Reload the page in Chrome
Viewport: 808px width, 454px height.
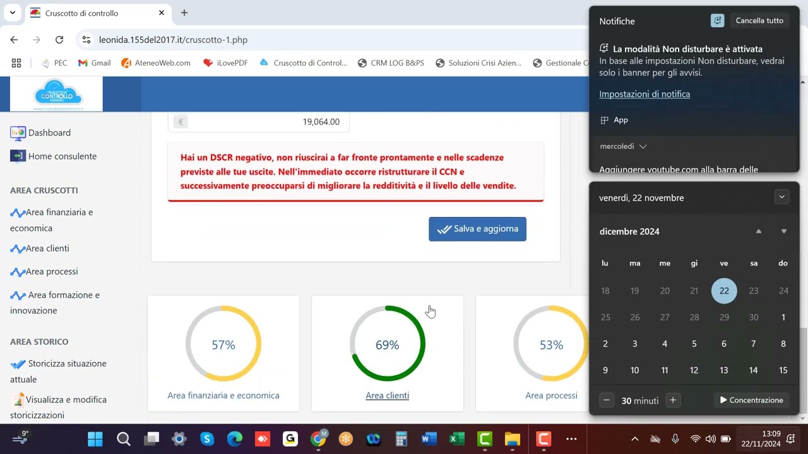(59, 40)
